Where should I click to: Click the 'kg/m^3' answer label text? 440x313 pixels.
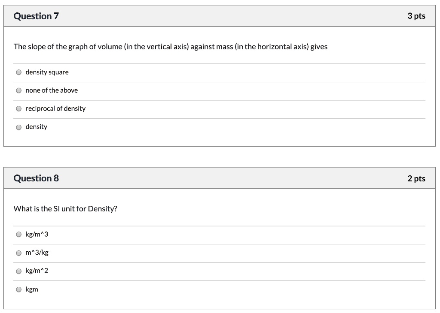coord(37,235)
